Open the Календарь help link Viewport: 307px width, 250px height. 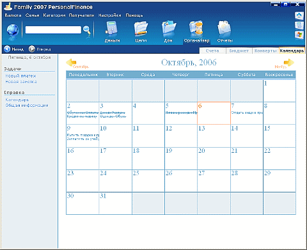(x=17, y=100)
